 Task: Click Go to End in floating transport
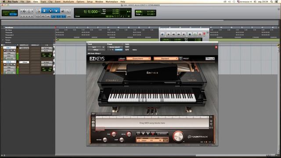(184, 34)
